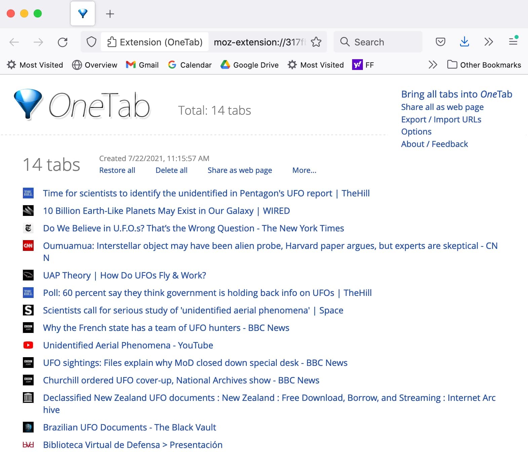This screenshot has width=528, height=452.
Task: Click WIRED favicon beside Earth-Like Planets
Action: 28,211
